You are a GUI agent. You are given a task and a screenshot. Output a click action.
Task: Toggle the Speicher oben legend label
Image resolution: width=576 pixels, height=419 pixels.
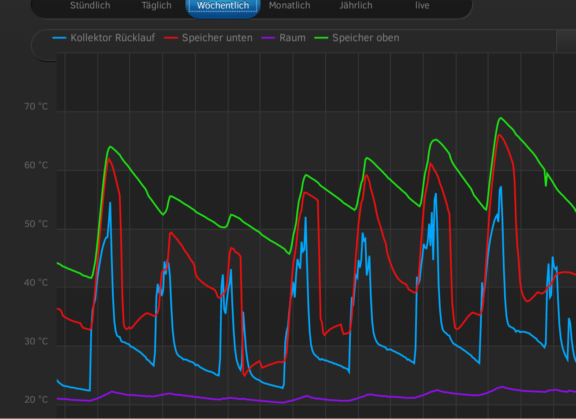[x=366, y=38]
